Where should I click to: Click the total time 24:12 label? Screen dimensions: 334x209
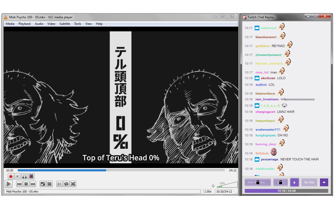coord(232,170)
